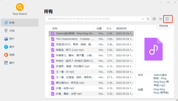Toggle the preview pane (预览切换) icon
Screen dimensions: 178x101
point(167,19)
